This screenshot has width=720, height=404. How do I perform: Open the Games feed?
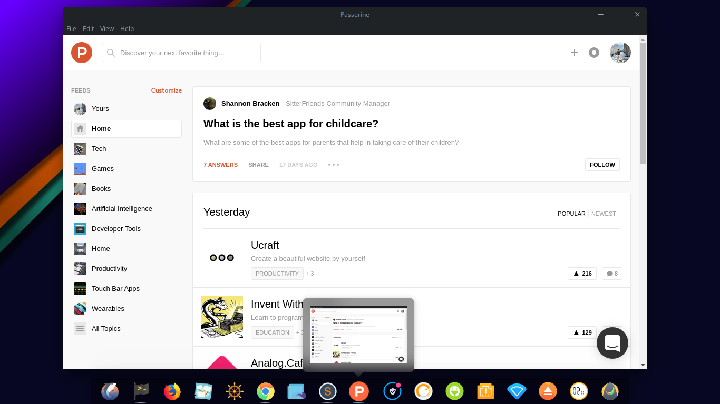(127, 169)
